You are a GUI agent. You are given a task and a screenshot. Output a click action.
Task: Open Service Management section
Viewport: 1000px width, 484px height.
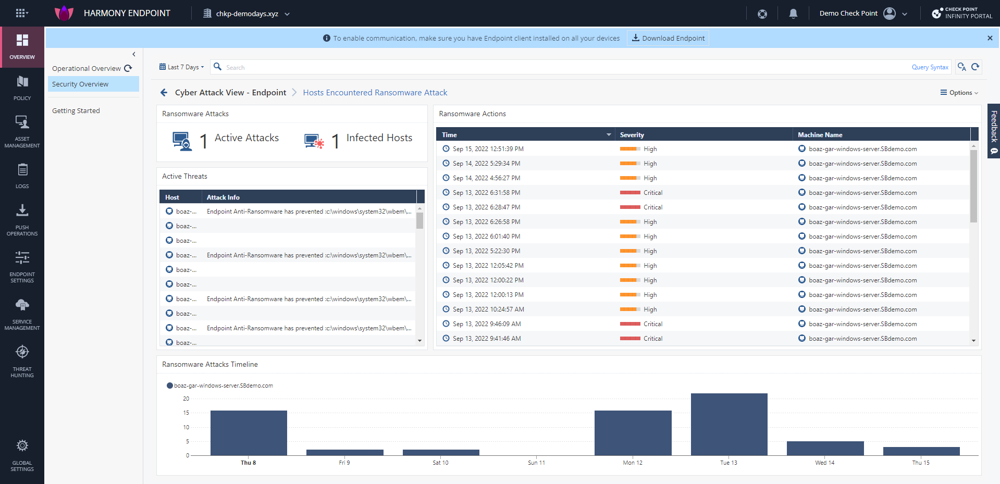point(22,314)
